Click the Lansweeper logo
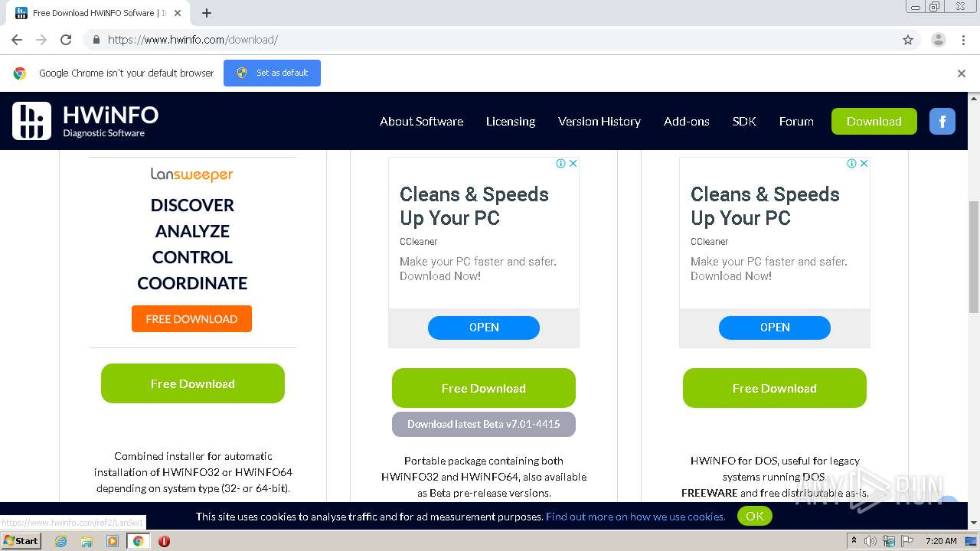The height and width of the screenshot is (551, 980). (x=192, y=174)
